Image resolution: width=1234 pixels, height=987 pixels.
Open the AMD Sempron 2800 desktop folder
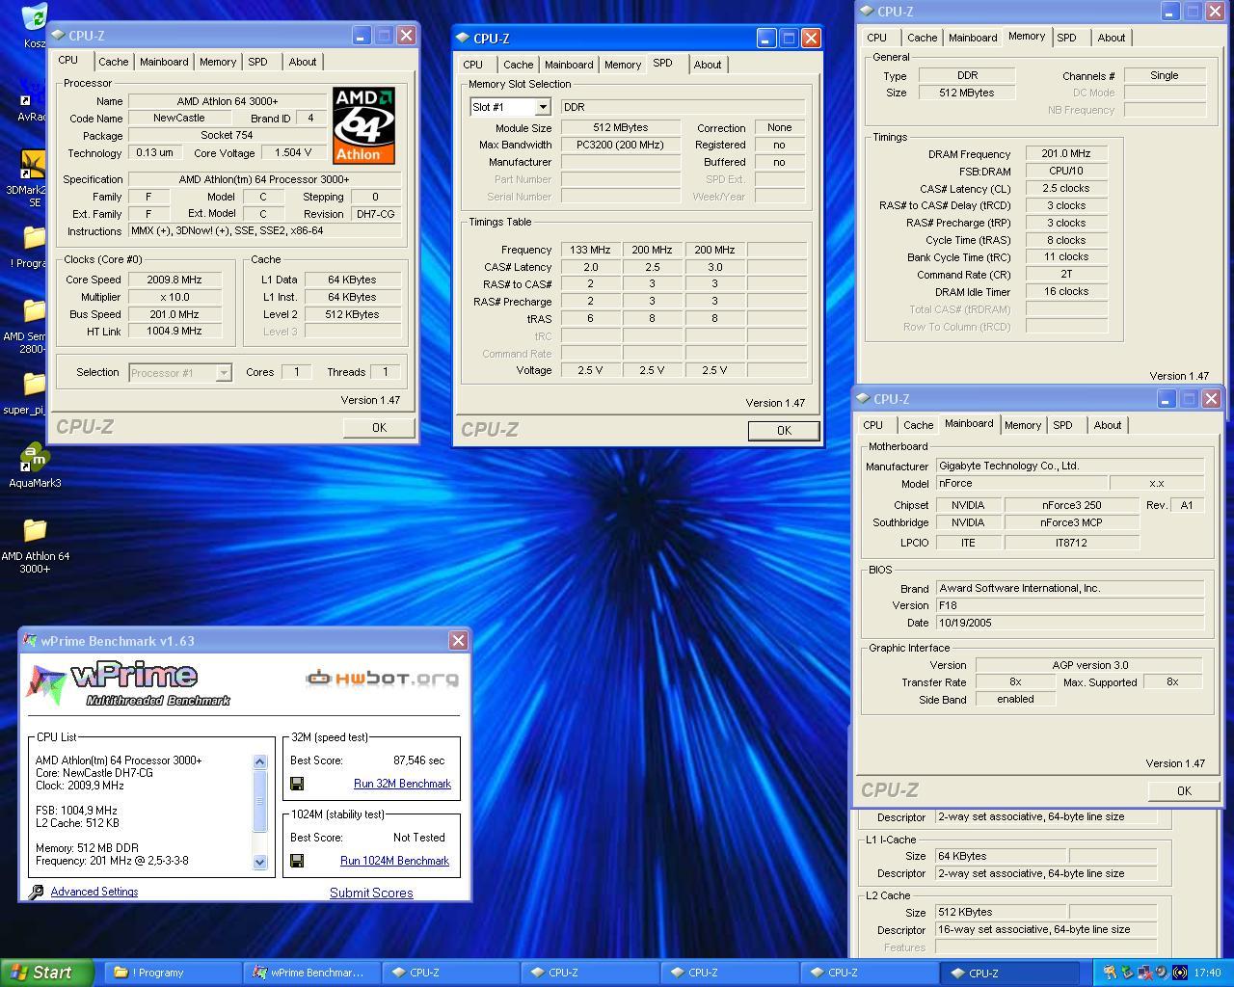34,311
